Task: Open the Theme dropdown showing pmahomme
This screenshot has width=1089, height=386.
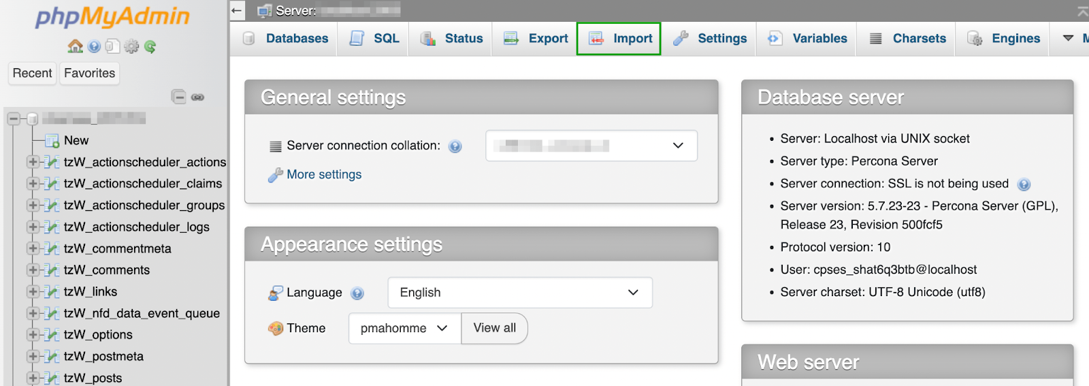Action: 404,328
